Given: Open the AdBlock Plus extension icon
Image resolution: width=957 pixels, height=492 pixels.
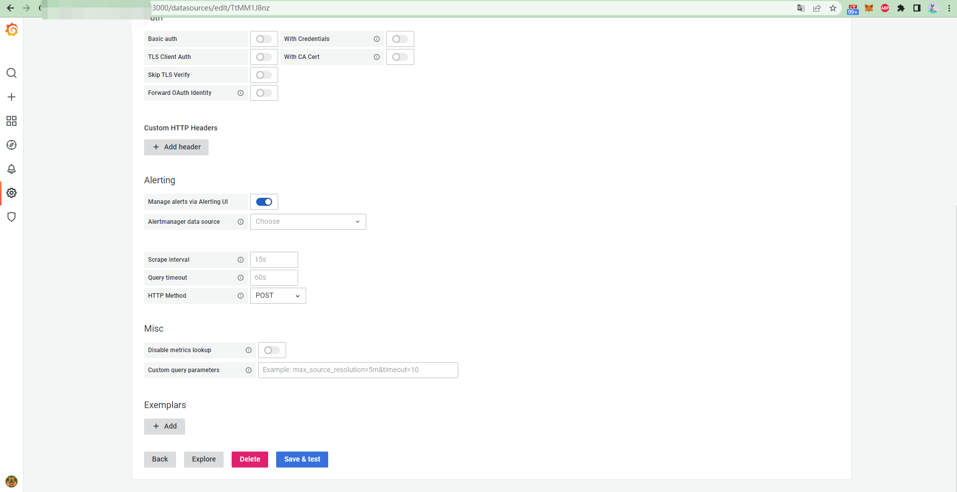Looking at the screenshot, I should pyautogui.click(x=885, y=8).
